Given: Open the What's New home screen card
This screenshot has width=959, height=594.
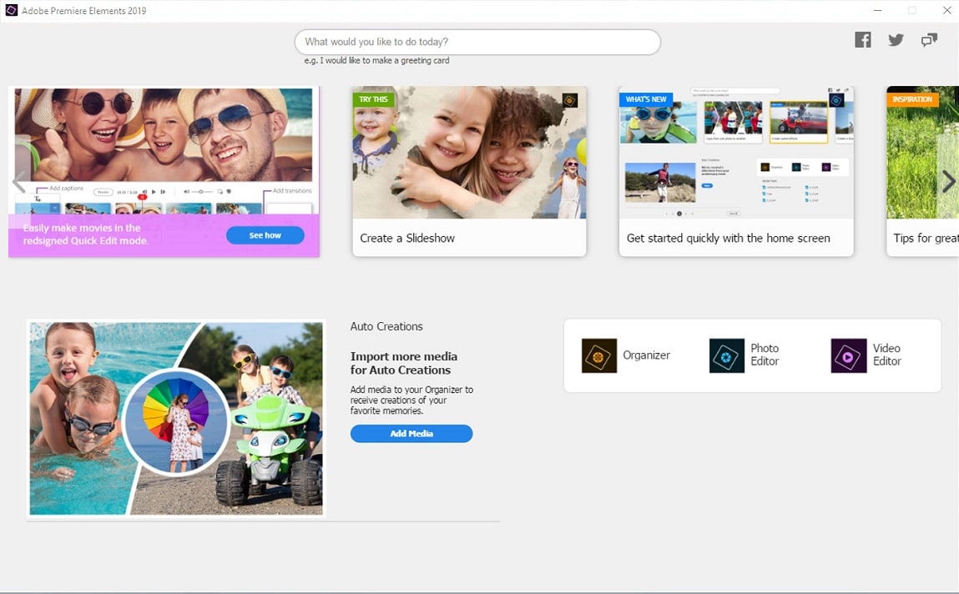Looking at the screenshot, I should [735, 171].
